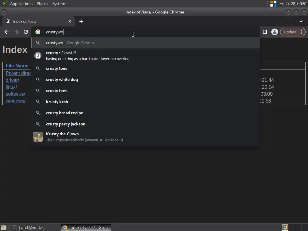Click search icon beside crusty toes
Viewport: 308px width, 231px height.
click(x=38, y=68)
